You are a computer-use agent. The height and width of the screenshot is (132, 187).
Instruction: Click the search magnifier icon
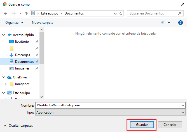click(179, 13)
